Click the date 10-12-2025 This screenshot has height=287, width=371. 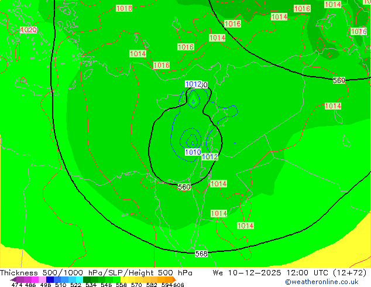(255, 273)
